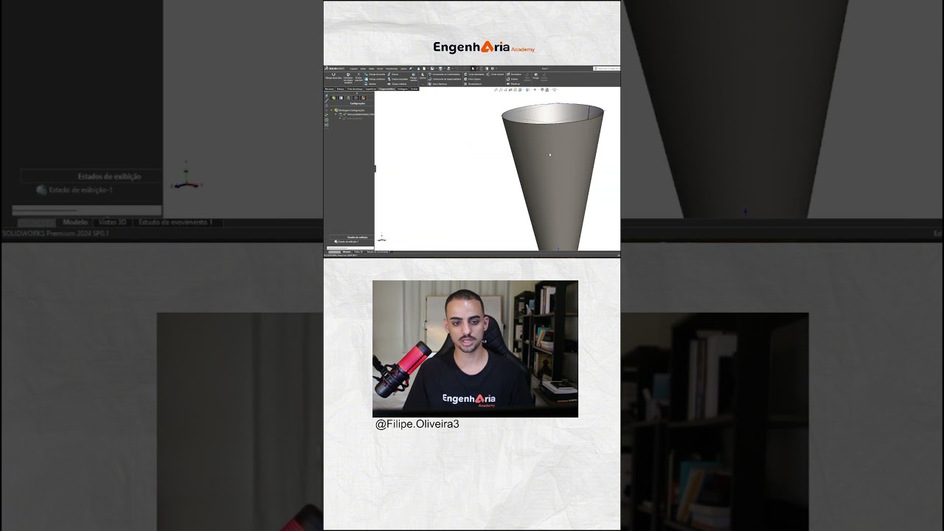Viewport: 944px width, 531px height.
Task: Select Cantoneira de chapa metálica tool
Action: 445,79
